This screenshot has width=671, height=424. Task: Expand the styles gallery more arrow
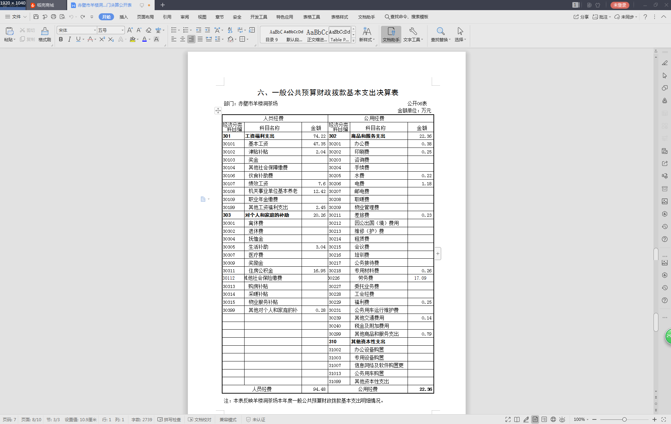tap(353, 41)
